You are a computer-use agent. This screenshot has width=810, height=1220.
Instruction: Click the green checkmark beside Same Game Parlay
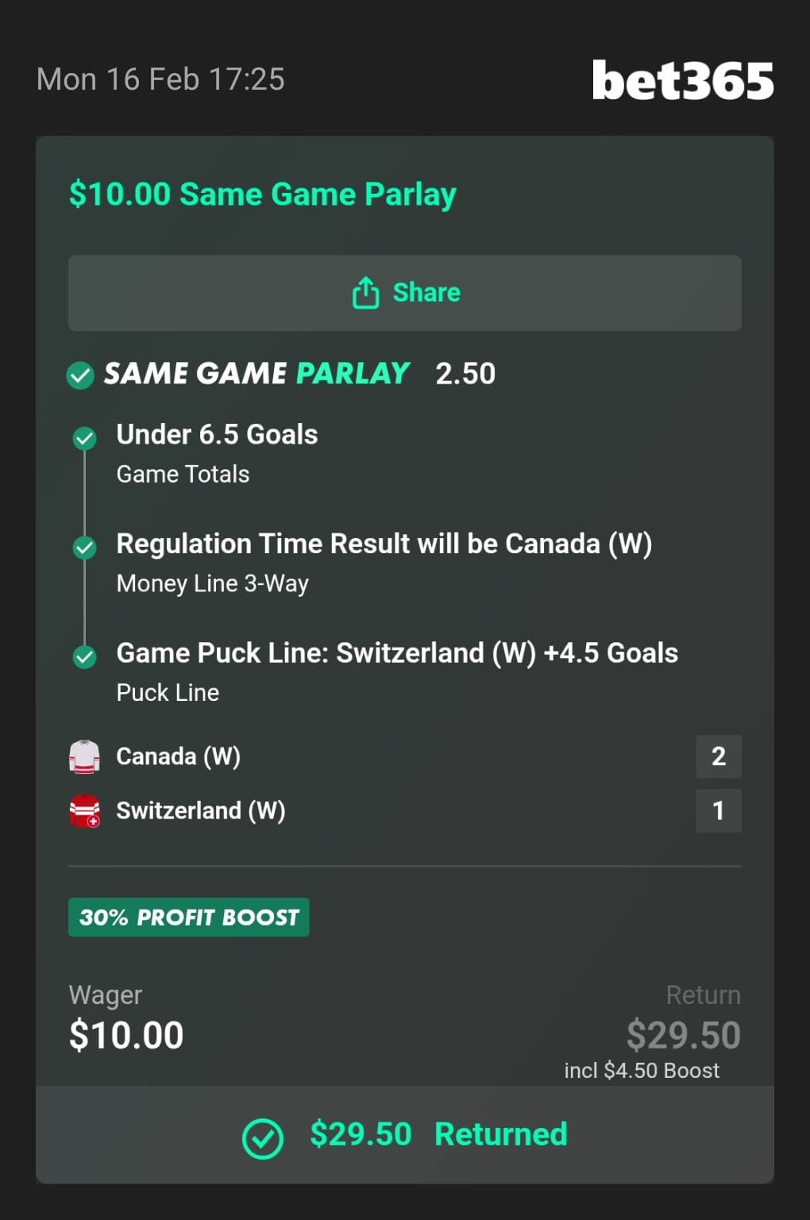pos(80,375)
